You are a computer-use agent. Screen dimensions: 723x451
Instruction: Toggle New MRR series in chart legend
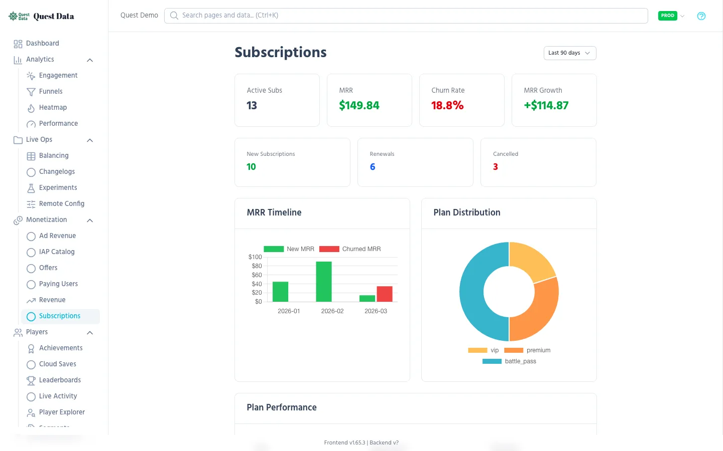click(289, 249)
